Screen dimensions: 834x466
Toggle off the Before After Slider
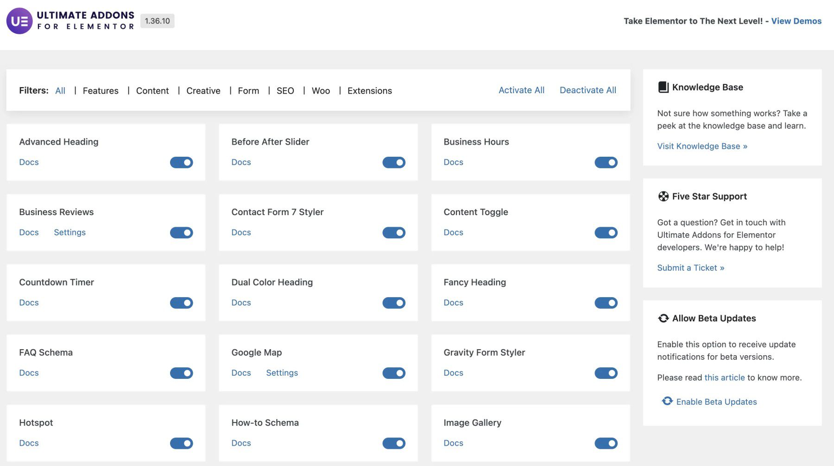(393, 162)
